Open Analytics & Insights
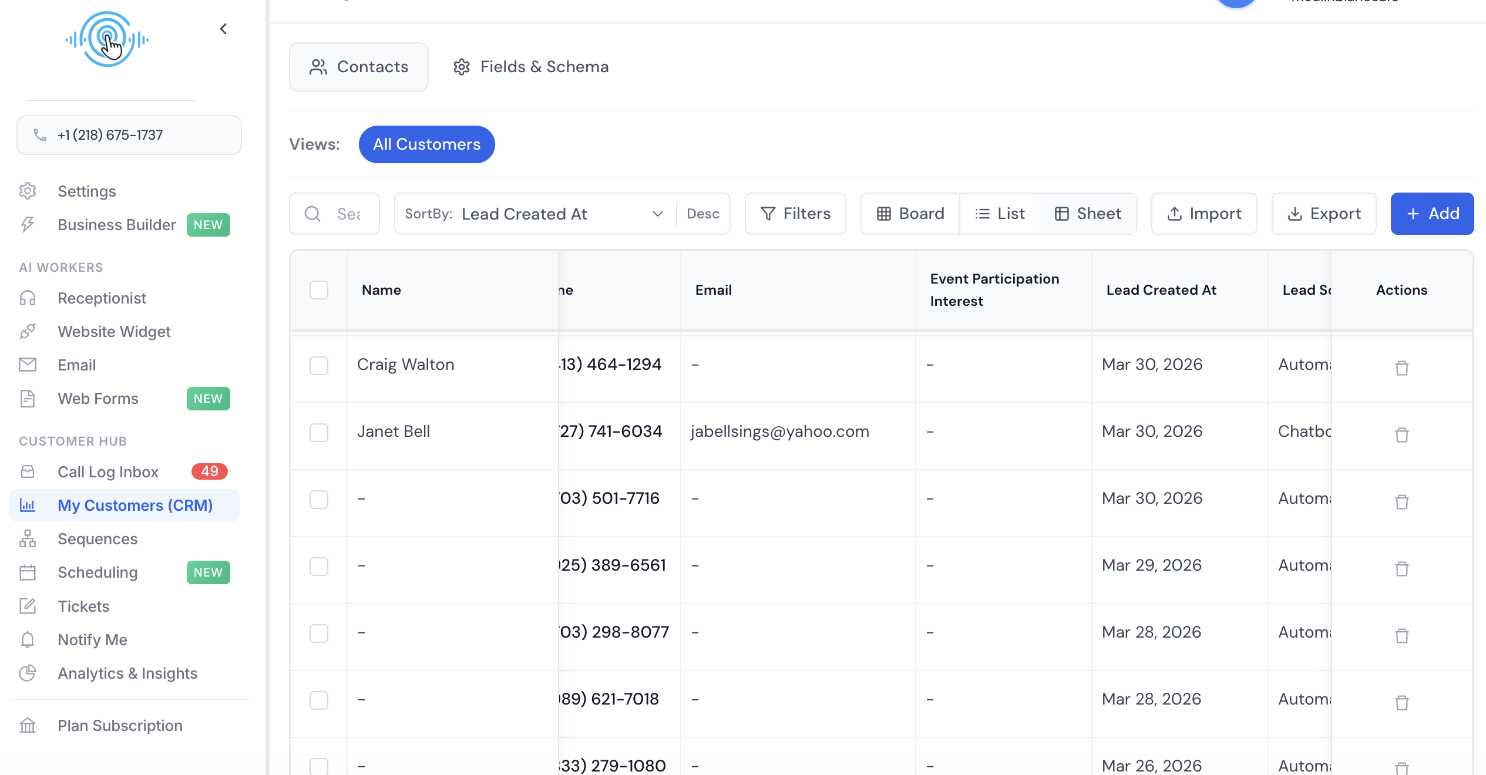 click(127, 673)
